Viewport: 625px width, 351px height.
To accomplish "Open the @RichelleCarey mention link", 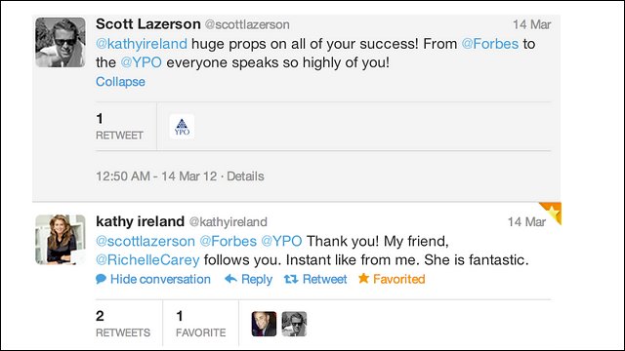I will coord(147,260).
